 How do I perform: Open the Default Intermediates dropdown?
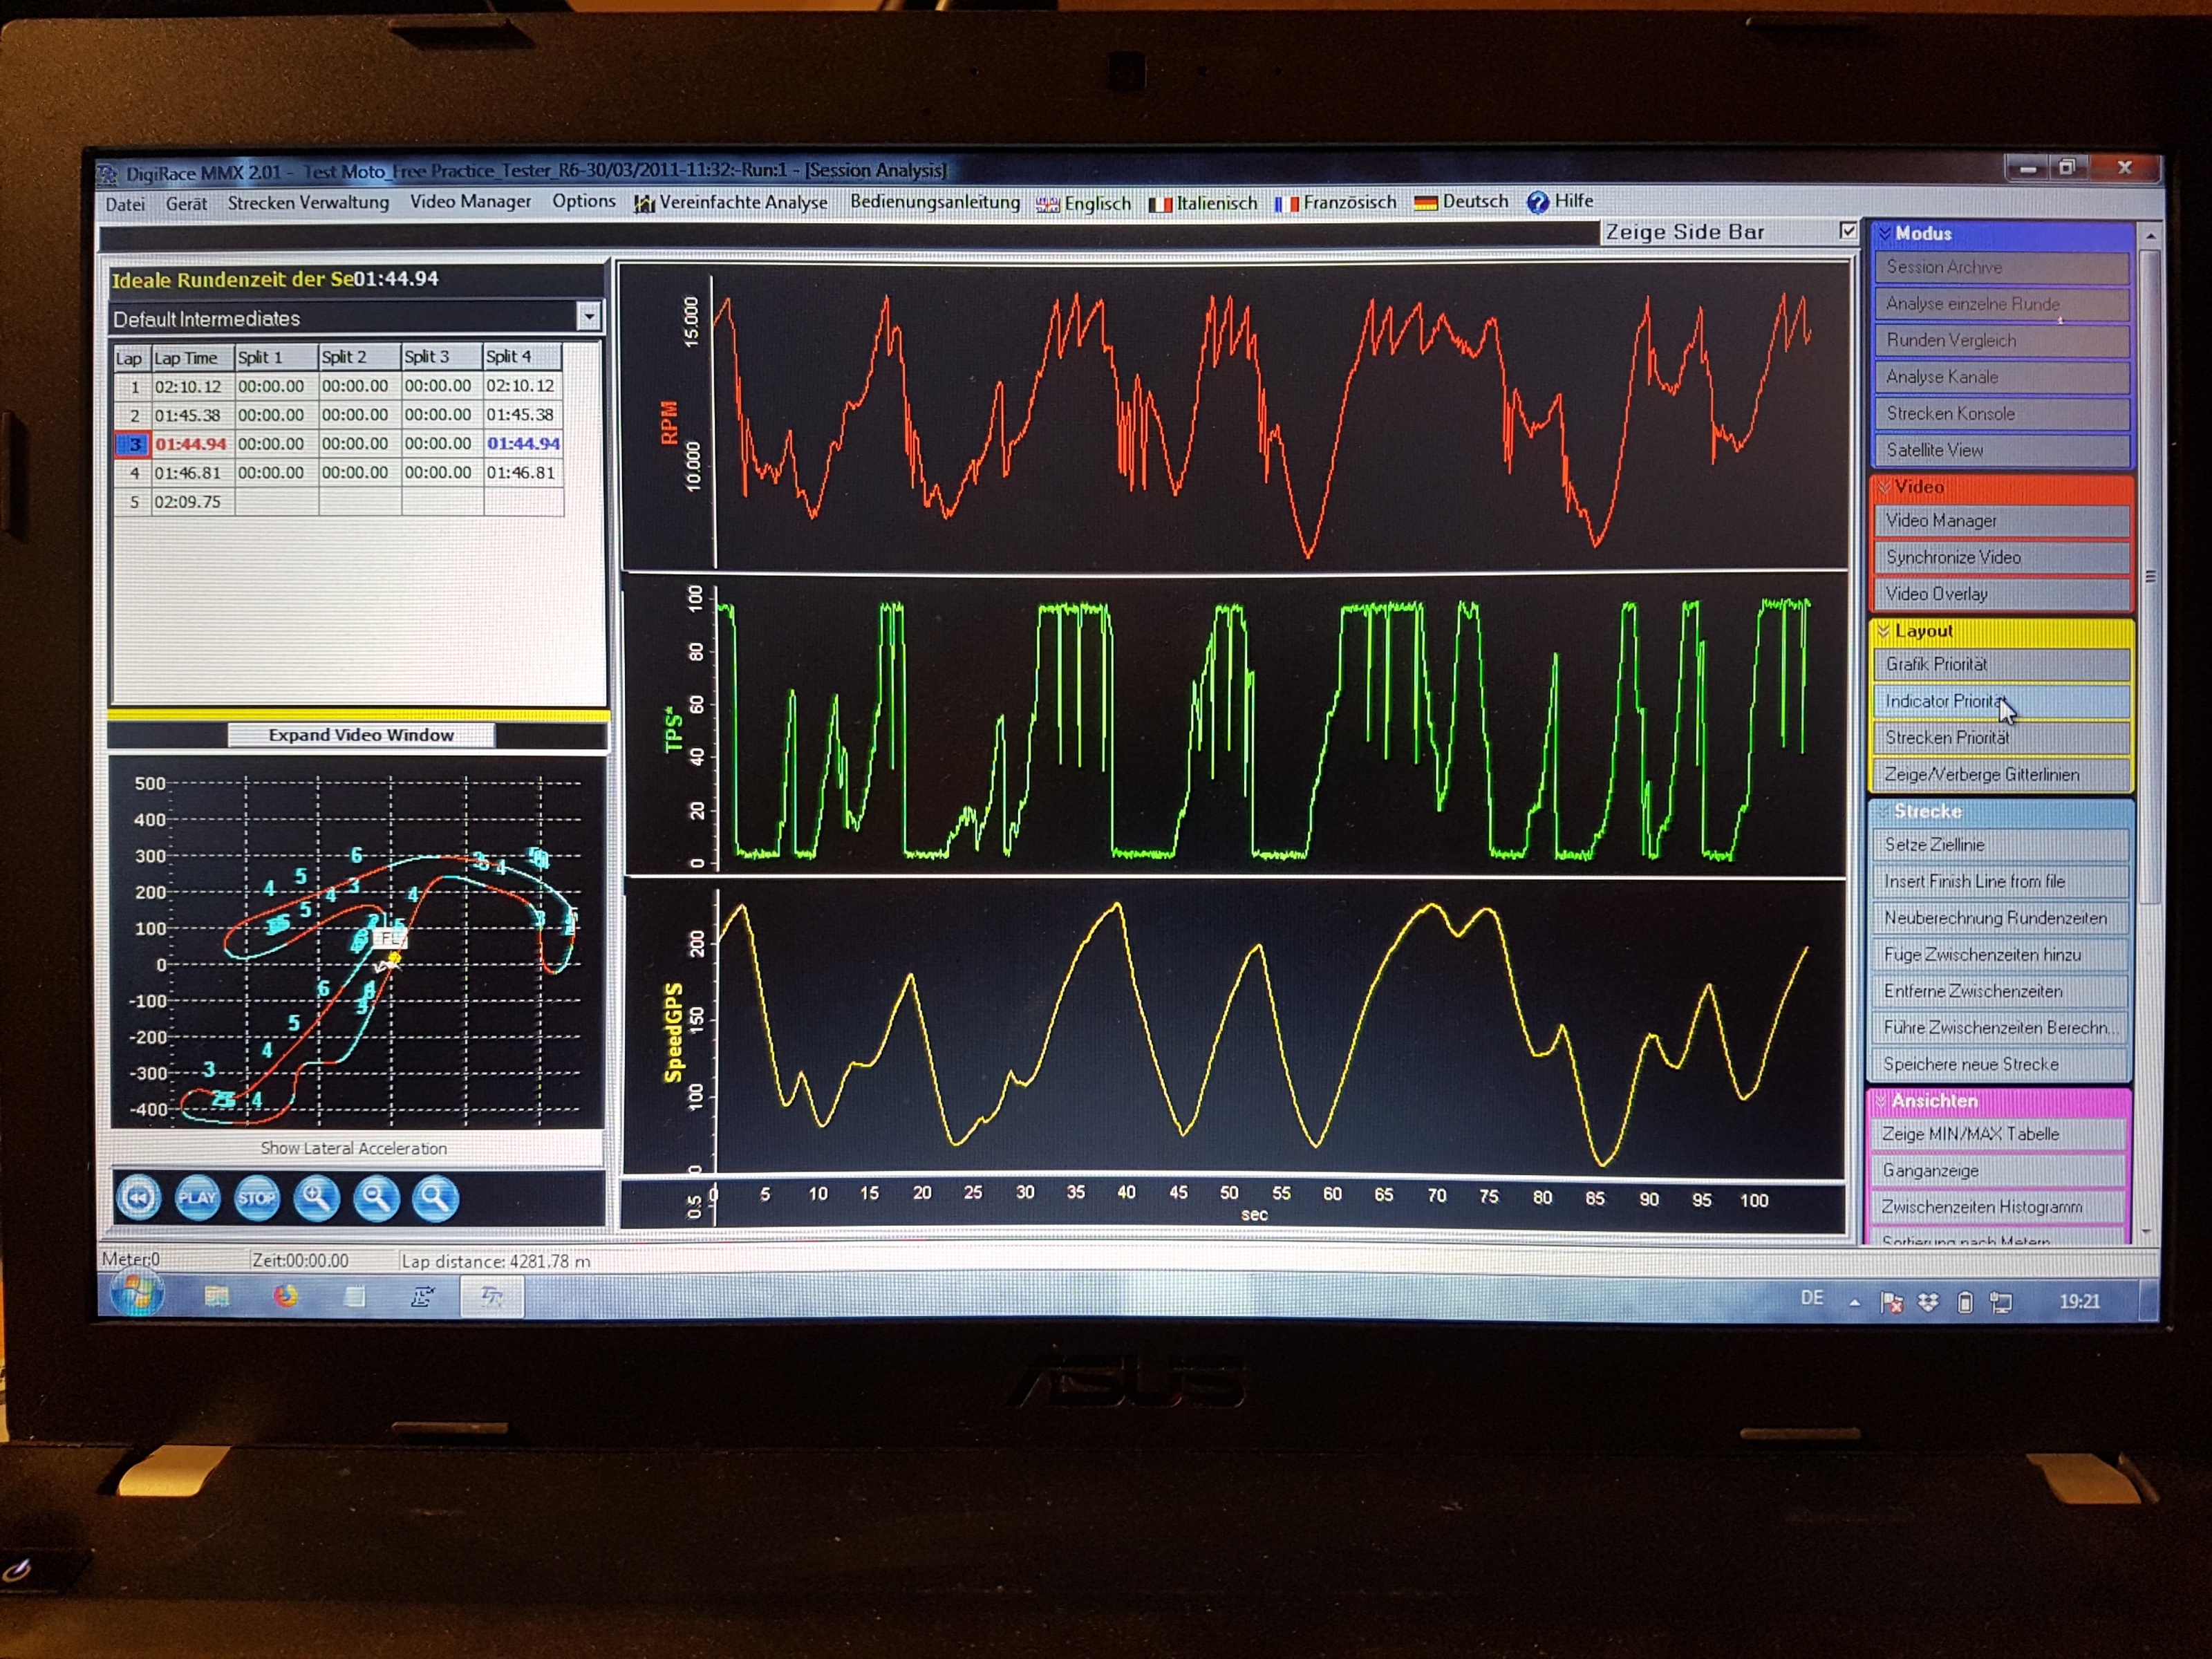(588, 317)
